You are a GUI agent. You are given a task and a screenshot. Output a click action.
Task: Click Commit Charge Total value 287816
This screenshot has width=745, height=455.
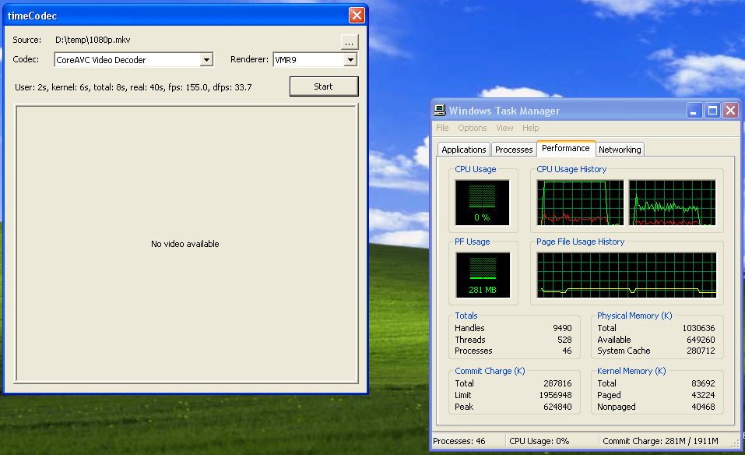tap(558, 383)
